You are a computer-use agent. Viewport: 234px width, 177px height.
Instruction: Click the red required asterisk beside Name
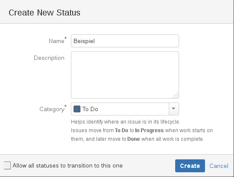(x=65, y=38)
